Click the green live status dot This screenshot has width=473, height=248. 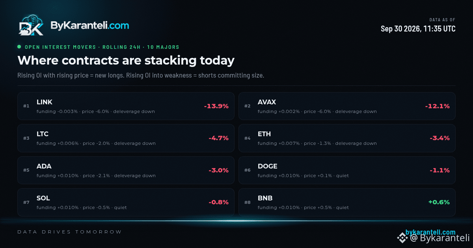(19, 47)
